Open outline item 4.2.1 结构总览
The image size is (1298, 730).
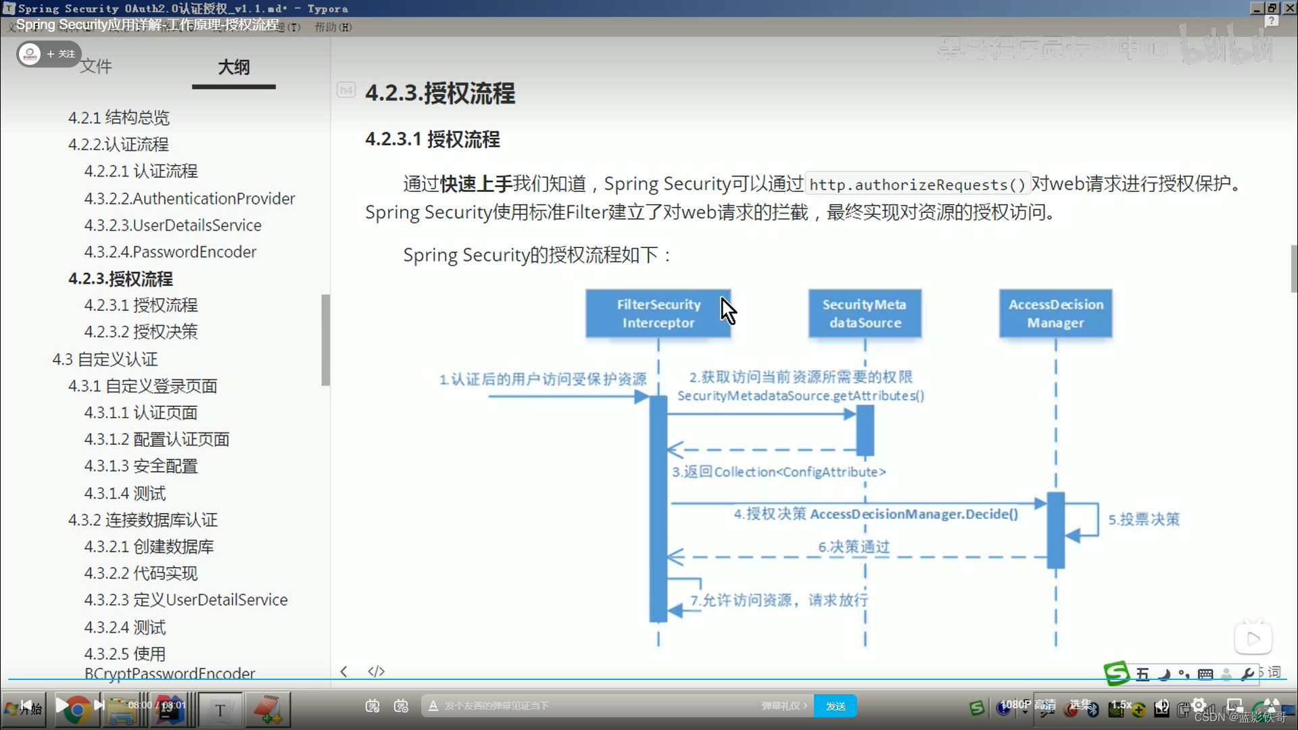(x=119, y=118)
